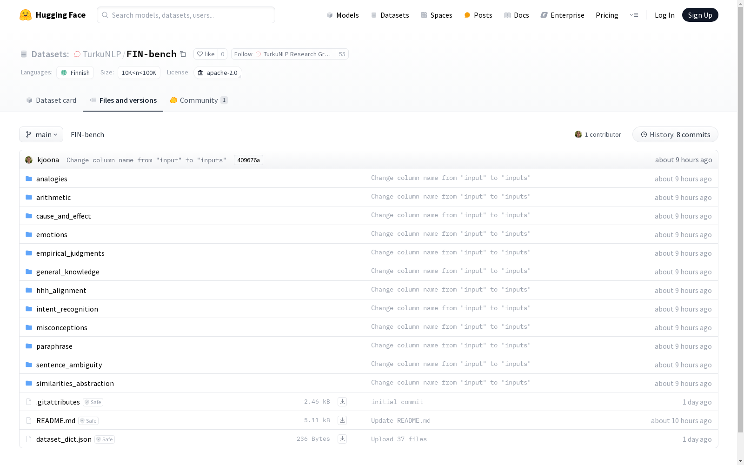Open the additional navigation menu icon
This screenshot has width=744, height=465.
tap(634, 15)
